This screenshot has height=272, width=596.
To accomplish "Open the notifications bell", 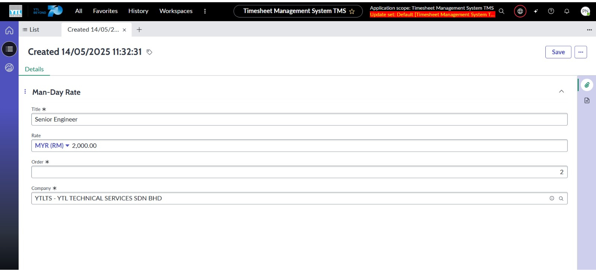I will (567, 11).
